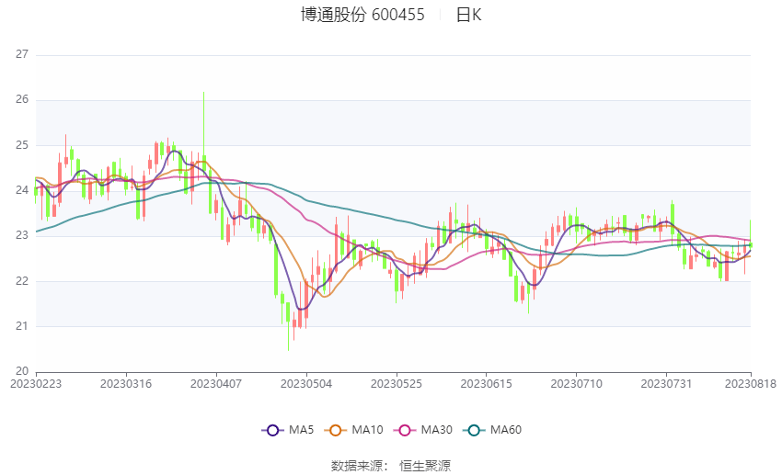Disable MA60 series using its legend label
Image resolution: width=782 pixels, height=475 pixels.
(x=506, y=429)
